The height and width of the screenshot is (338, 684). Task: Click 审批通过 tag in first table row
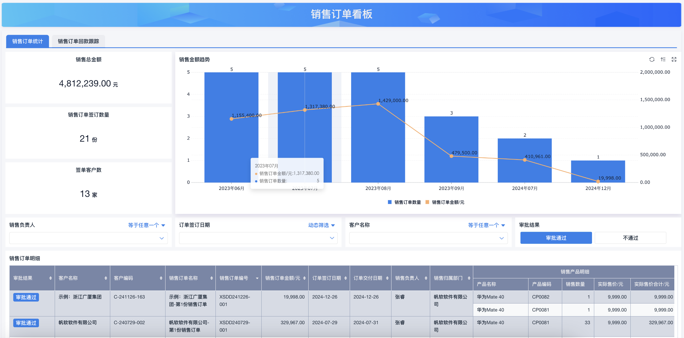click(26, 297)
